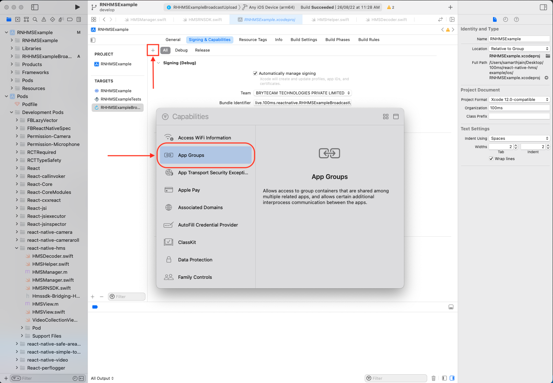This screenshot has height=383, width=553.
Task: Open the history inspector clock icon
Action: (x=505, y=20)
